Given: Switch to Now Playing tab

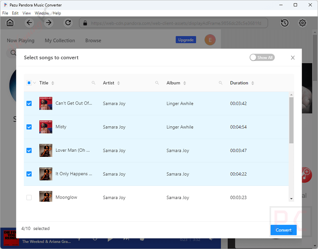Looking at the screenshot, I should (x=21, y=41).
